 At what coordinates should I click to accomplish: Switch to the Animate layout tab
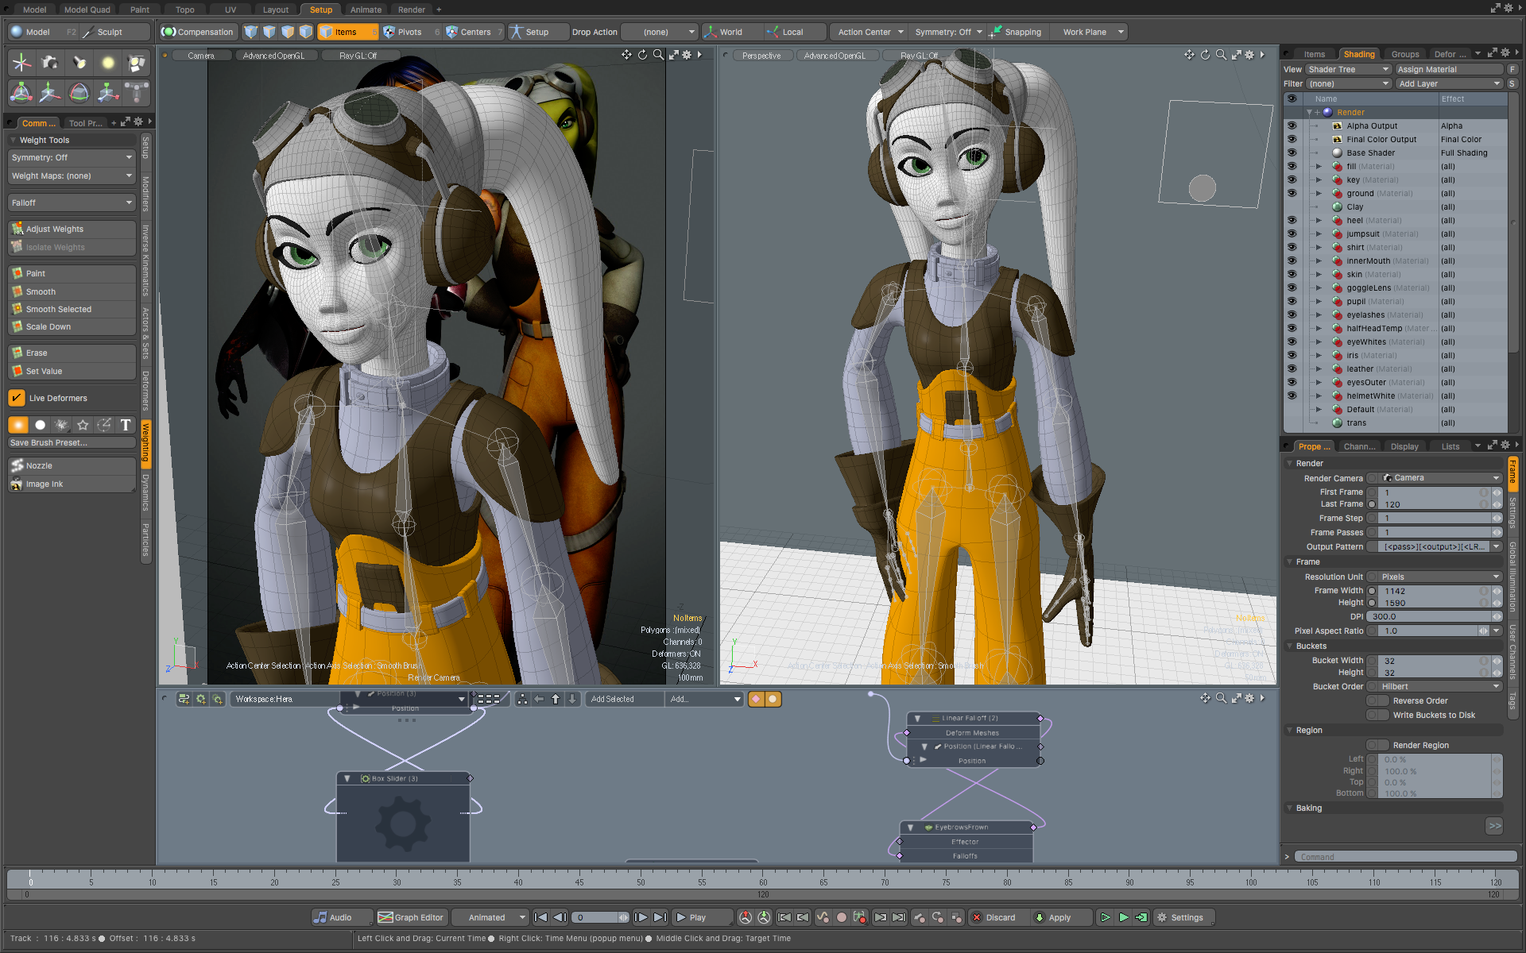366,10
